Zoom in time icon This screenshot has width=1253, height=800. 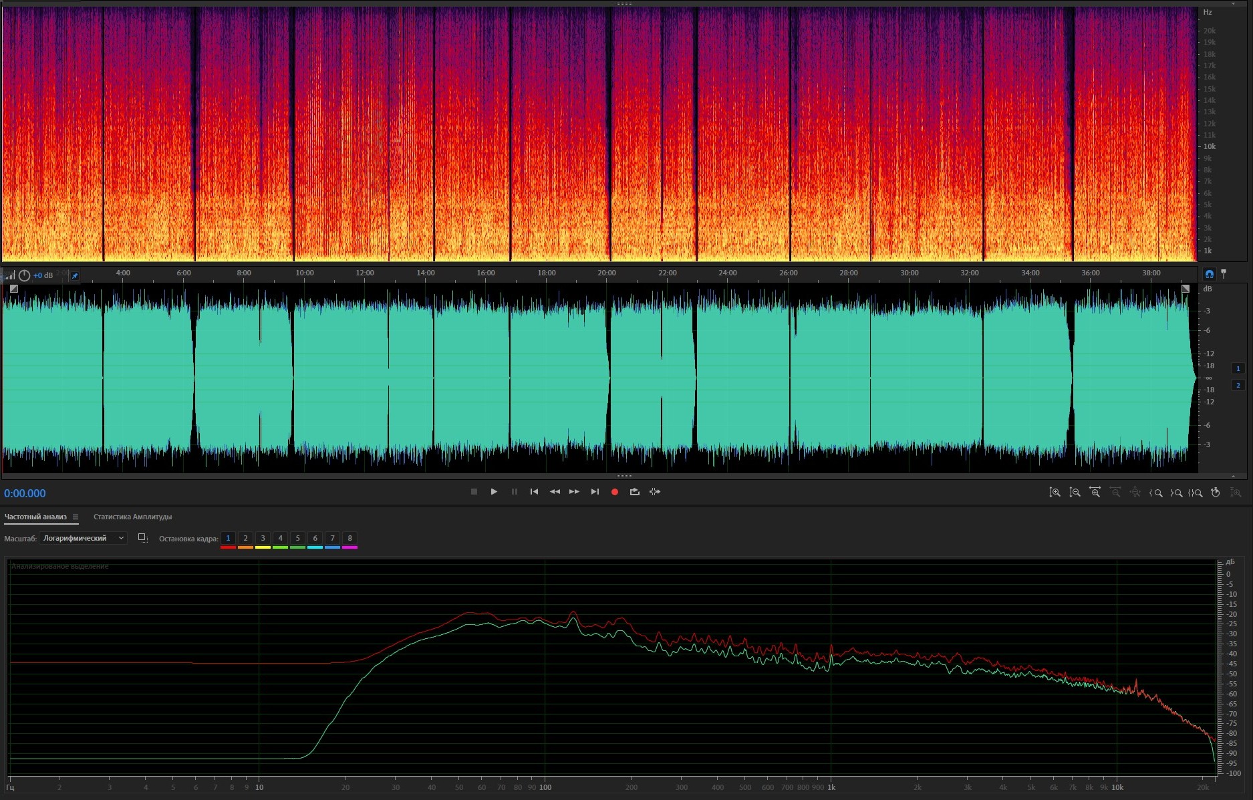(1095, 493)
